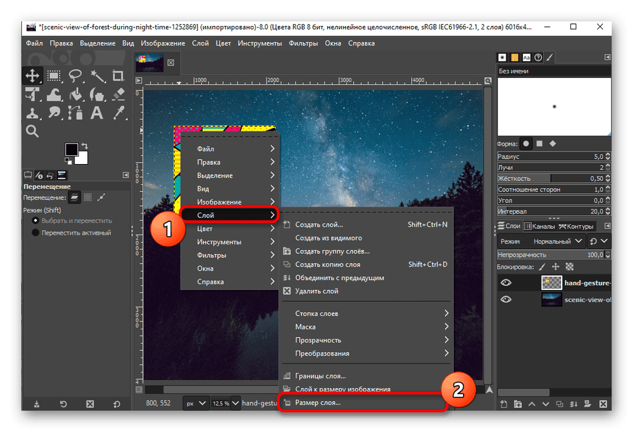This screenshot has width=633, height=432.
Task: Hide the hand-gesture layer via eye icon
Action: click(x=506, y=283)
